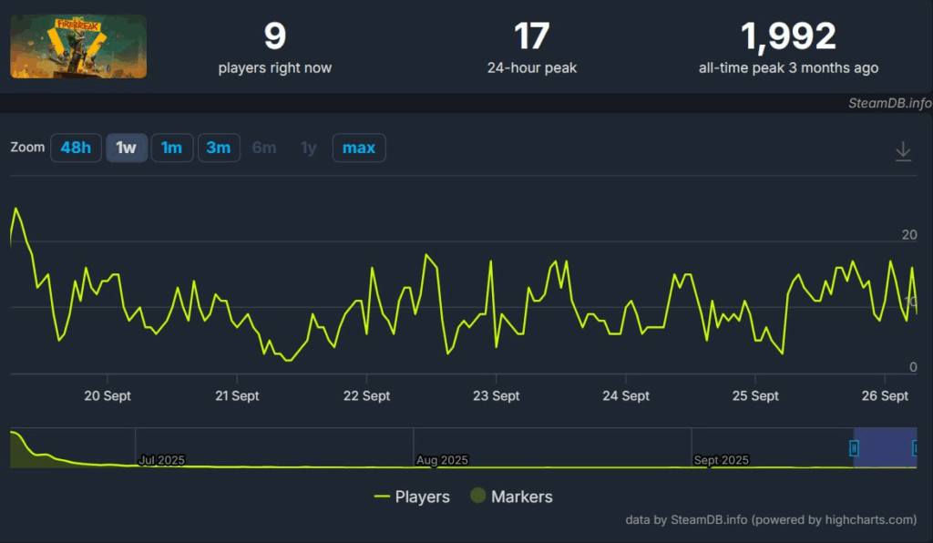933x543 pixels.
Task: Switch chart zoom to 1m
Action: (172, 148)
